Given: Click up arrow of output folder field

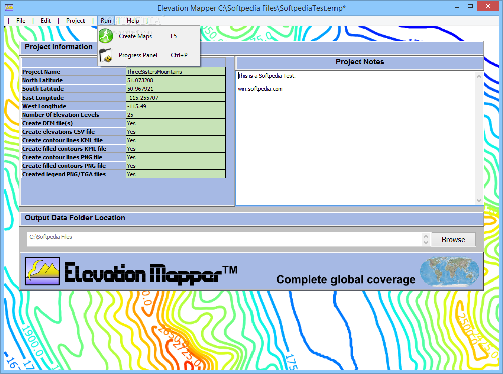Looking at the screenshot, I should [x=426, y=236].
